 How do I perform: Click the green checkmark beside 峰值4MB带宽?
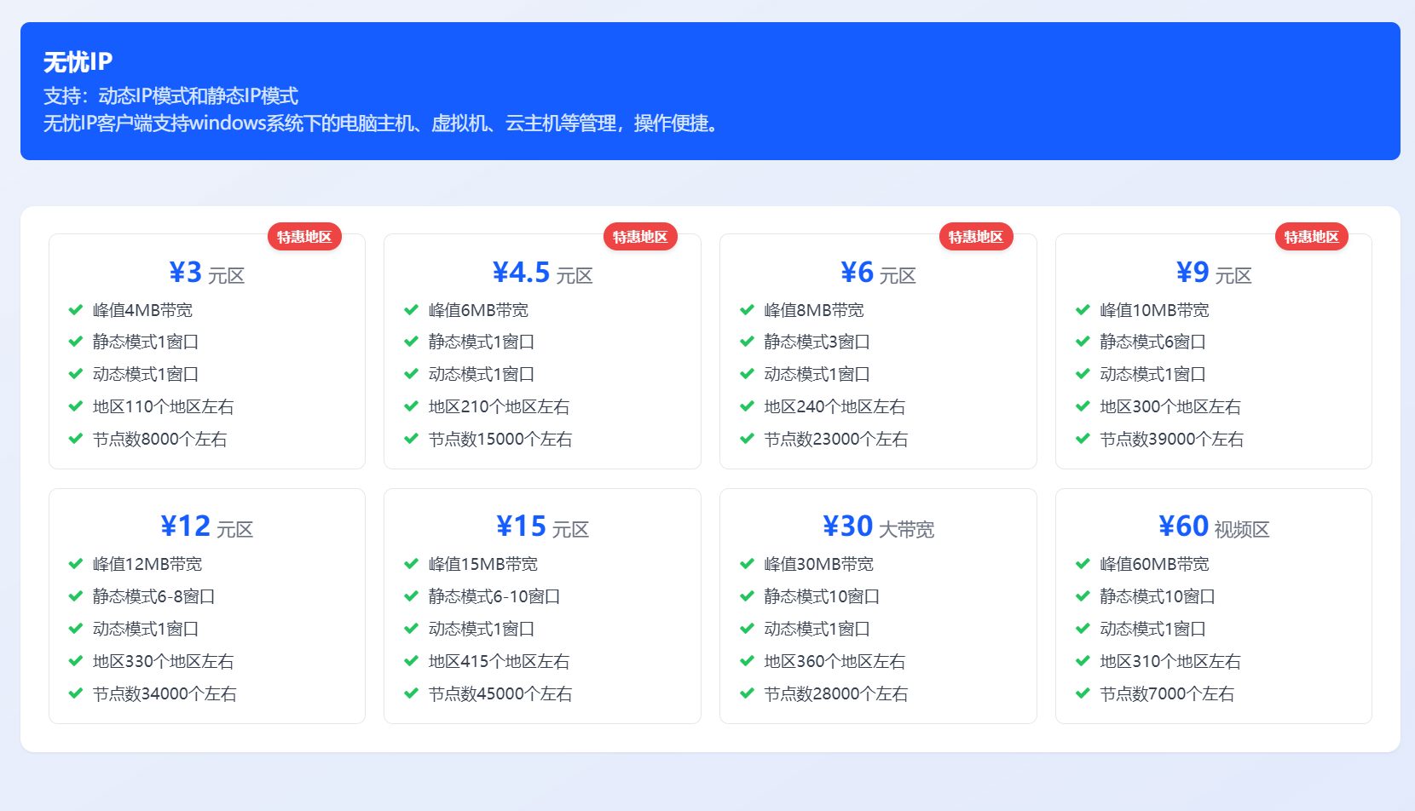[x=75, y=310]
